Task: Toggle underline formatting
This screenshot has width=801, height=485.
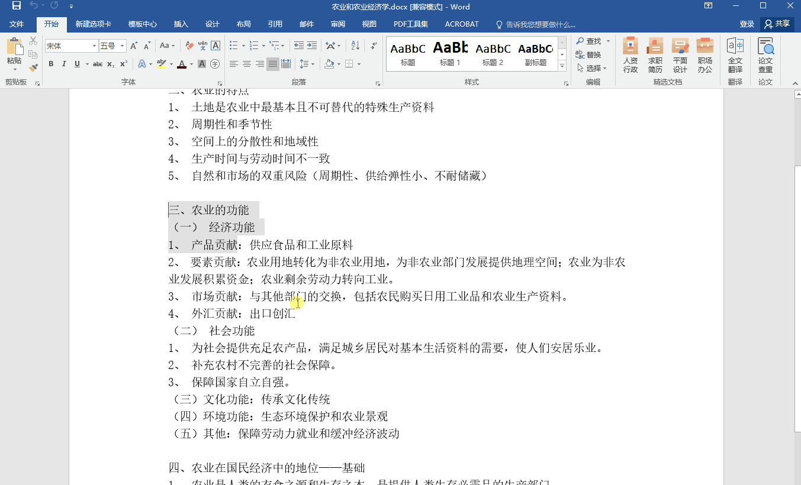Action: pyautogui.click(x=77, y=64)
